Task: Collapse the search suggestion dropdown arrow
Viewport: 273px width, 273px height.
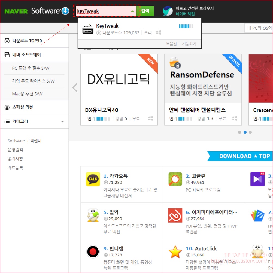Action: pyautogui.click(x=132, y=11)
